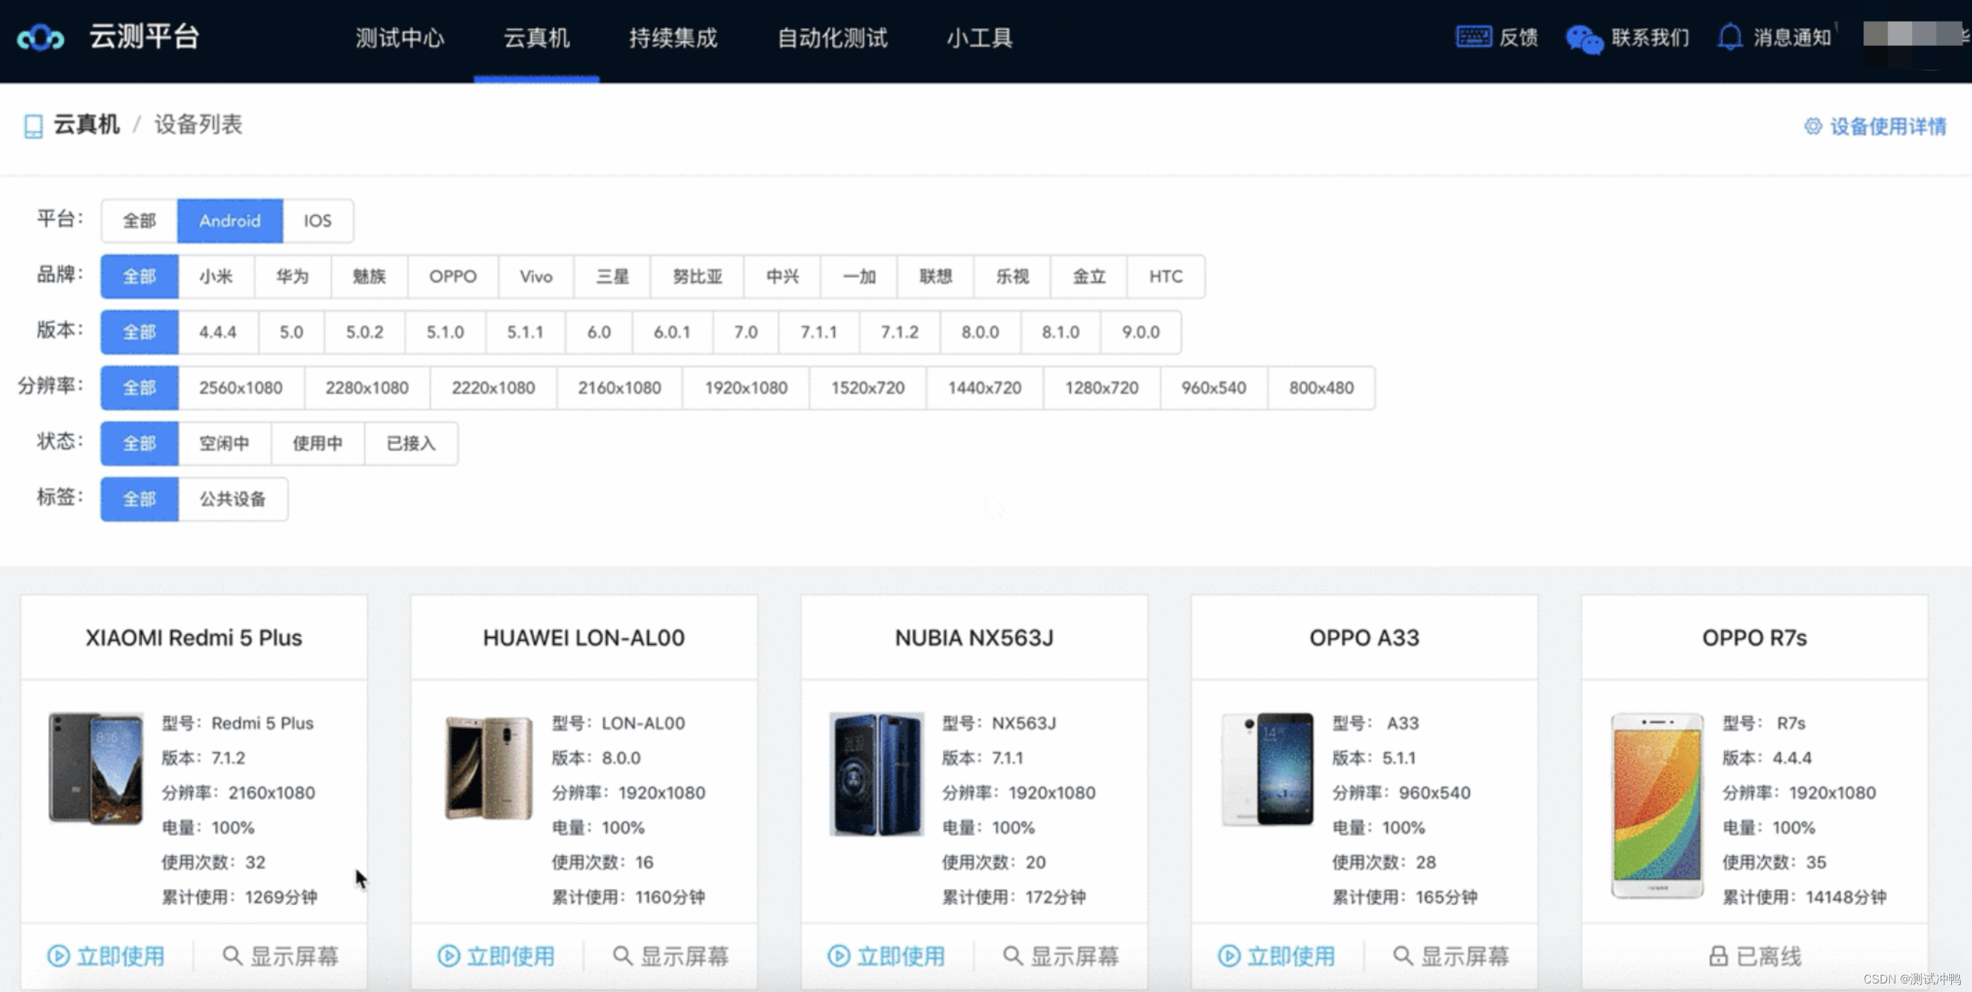Image resolution: width=1972 pixels, height=992 pixels.
Task: Click the notification bell icon
Action: click(1730, 37)
